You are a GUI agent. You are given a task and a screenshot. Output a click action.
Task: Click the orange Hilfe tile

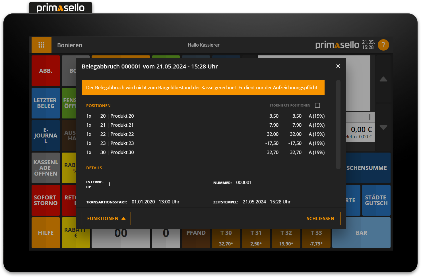[46, 233]
